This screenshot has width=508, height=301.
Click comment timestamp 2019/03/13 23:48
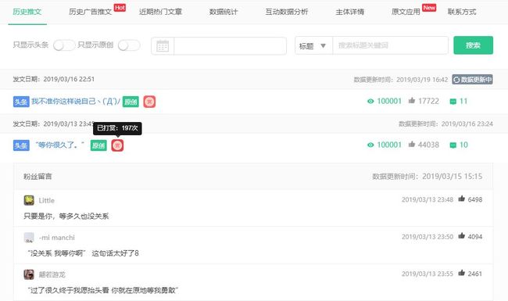point(428,199)
